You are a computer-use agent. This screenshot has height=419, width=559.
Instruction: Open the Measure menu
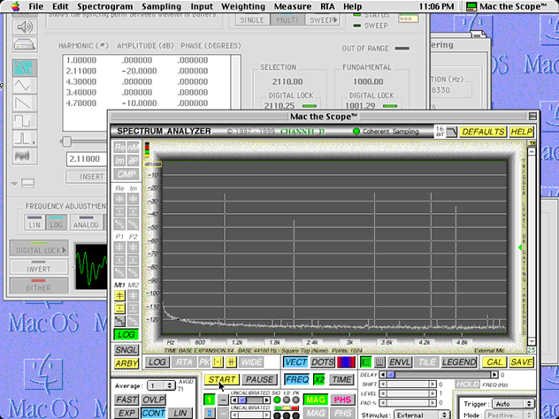293,6
